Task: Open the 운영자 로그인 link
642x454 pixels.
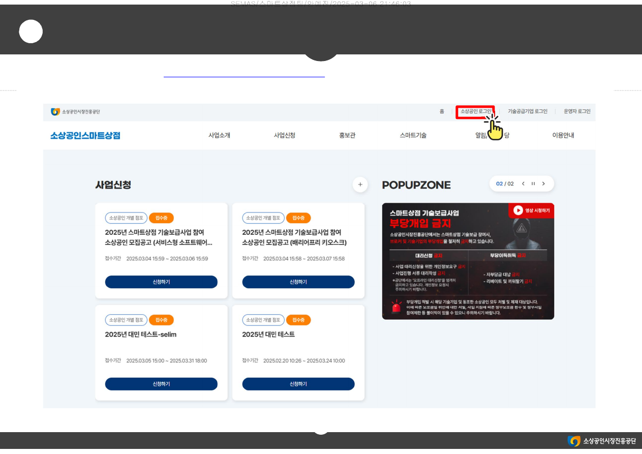Action: point(577,111)
